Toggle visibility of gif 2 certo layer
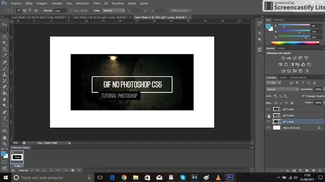Screen dimensions: 325x182 (268, 115)
